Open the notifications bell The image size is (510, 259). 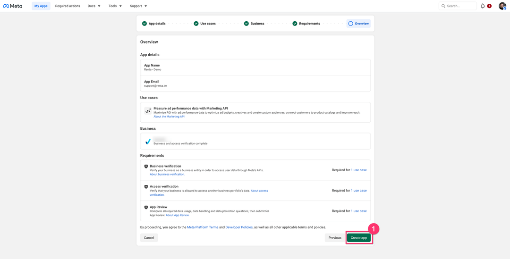tap(483, 6)
